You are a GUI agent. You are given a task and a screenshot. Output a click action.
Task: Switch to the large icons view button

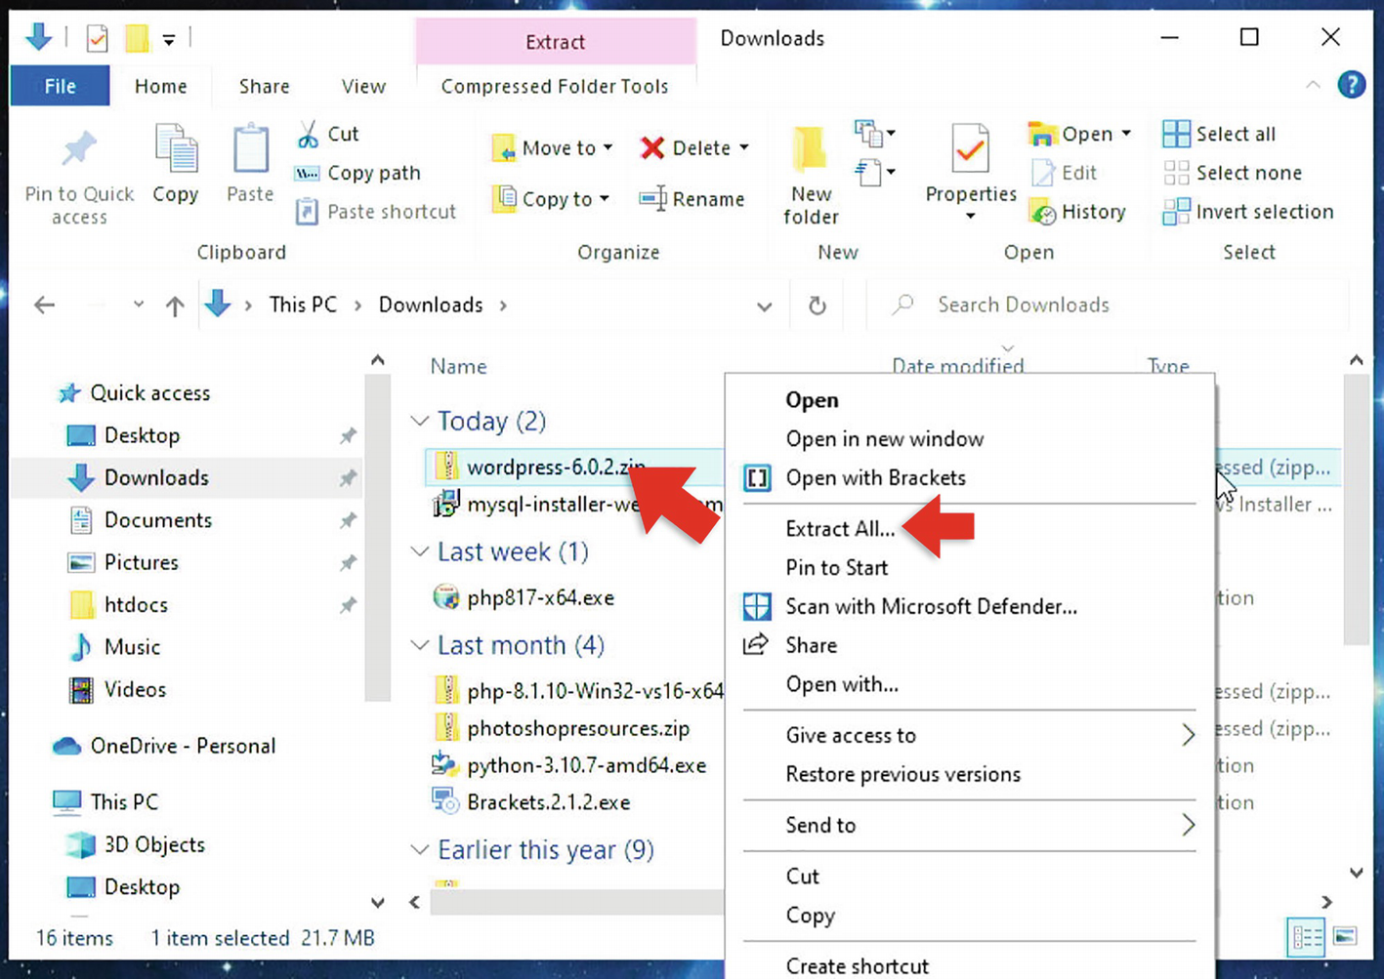pos(1345,937)
